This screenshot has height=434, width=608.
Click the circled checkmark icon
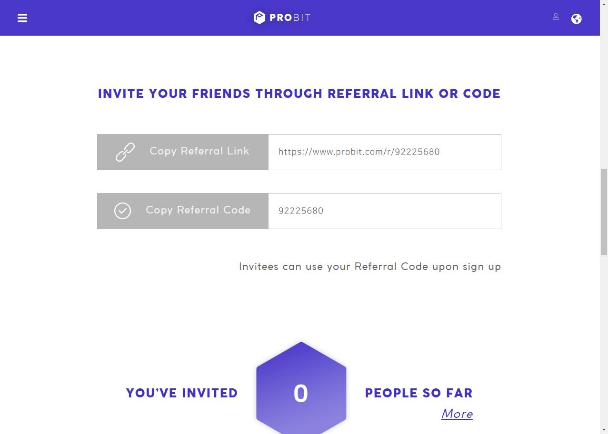pyautogui.click(x=122, y=211)
